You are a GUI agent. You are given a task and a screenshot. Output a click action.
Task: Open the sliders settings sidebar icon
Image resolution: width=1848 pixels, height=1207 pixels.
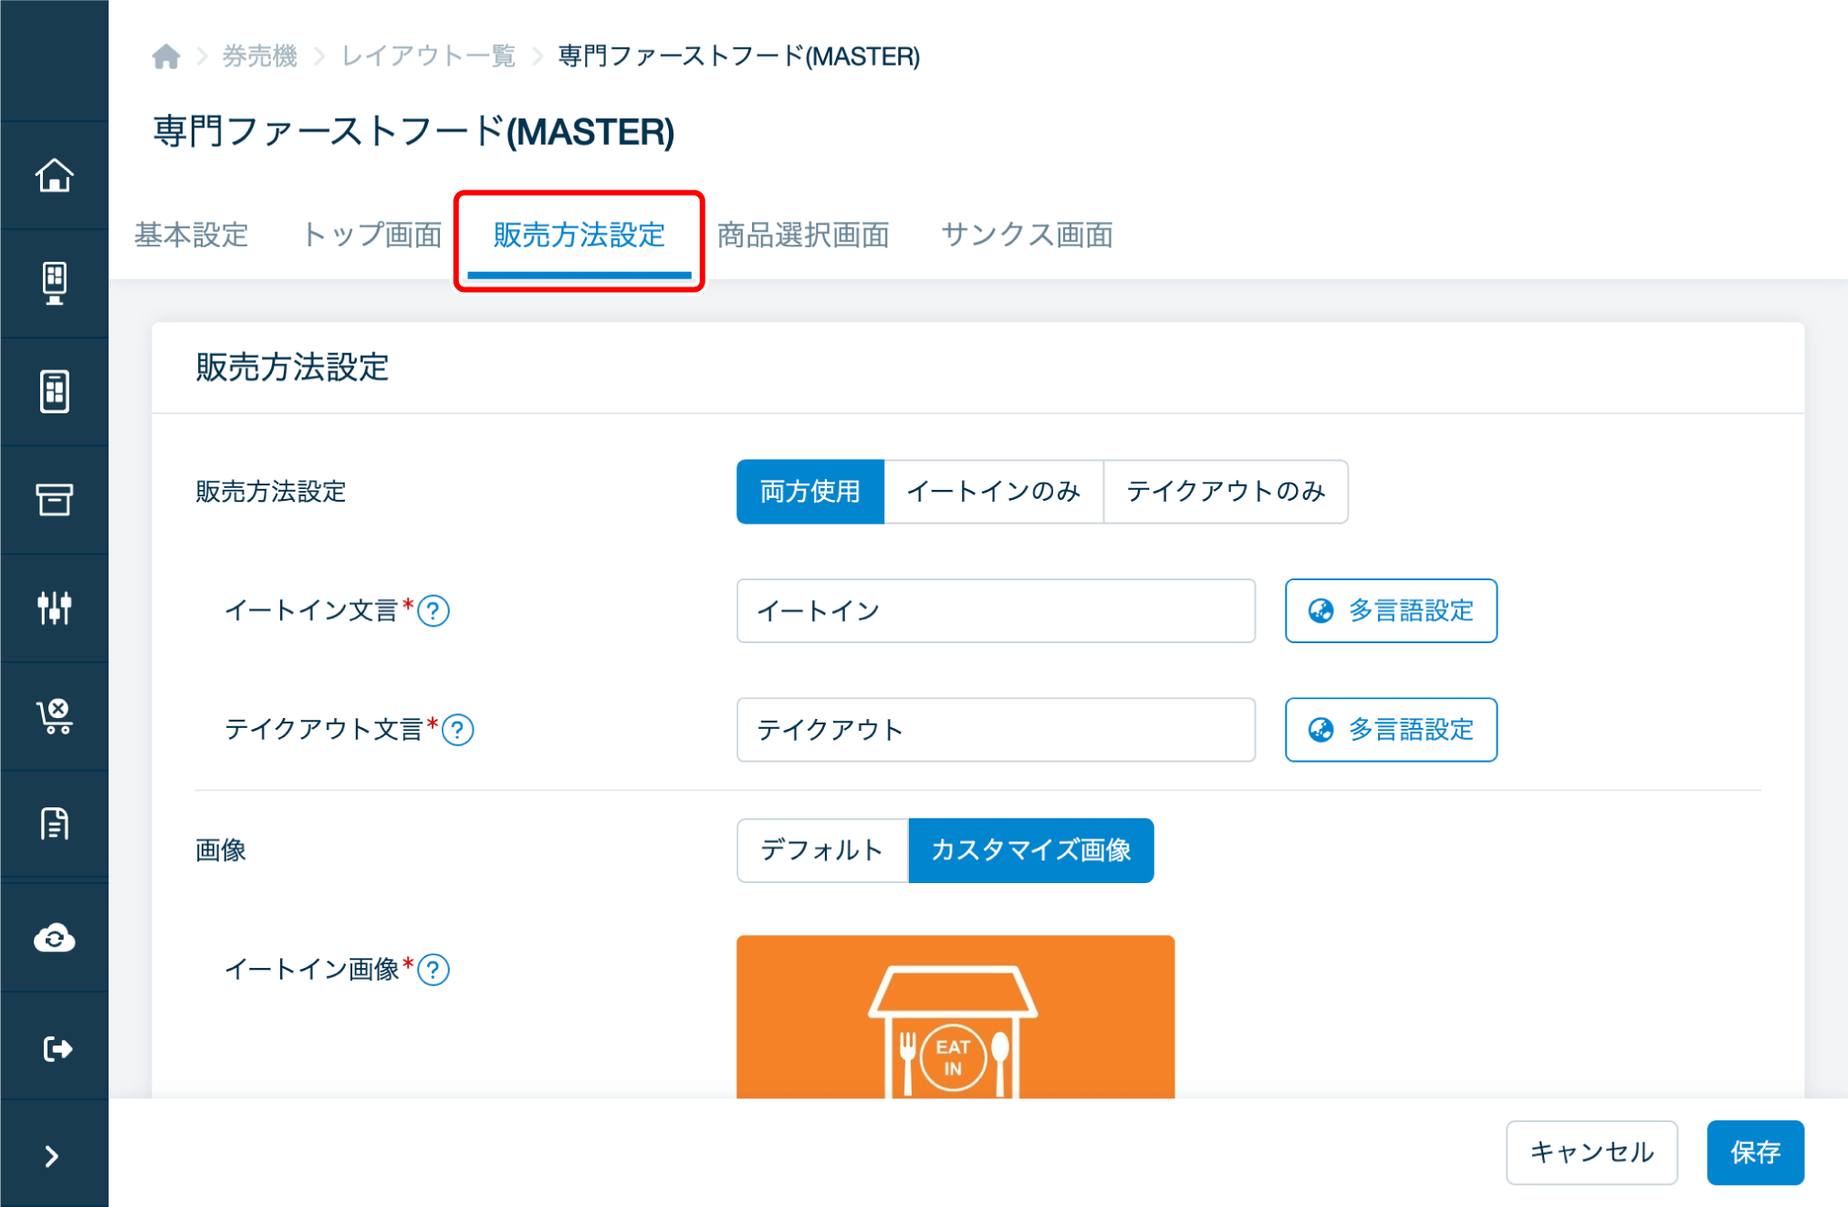[55, 608]
